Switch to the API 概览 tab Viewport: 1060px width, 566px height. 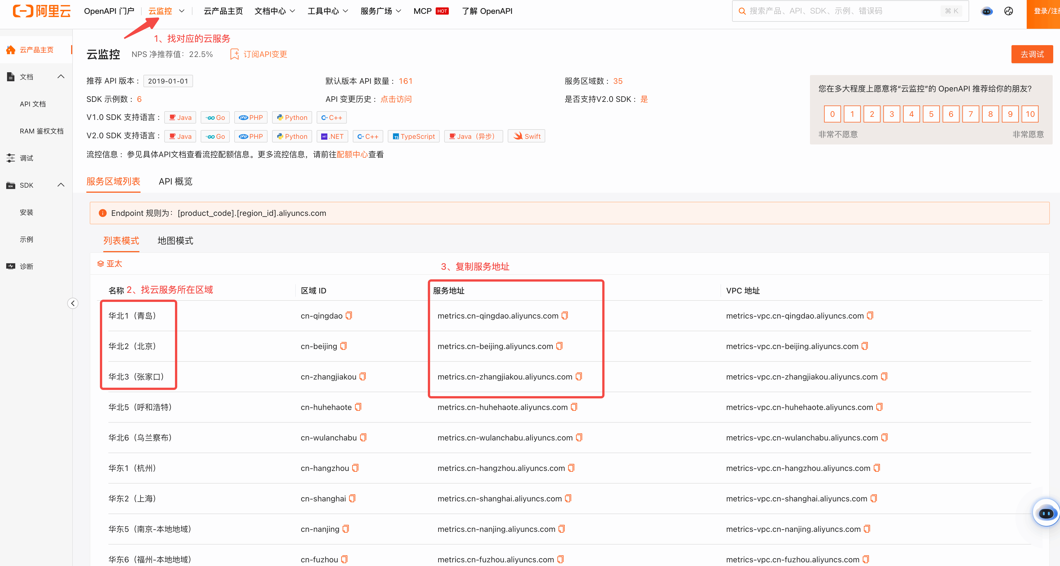175,181
